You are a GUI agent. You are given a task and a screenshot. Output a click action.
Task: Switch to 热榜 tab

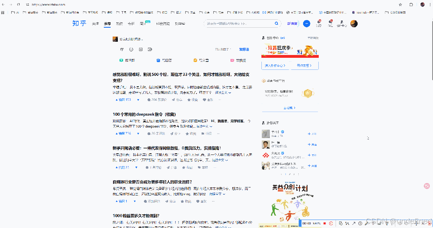point(119,24)
